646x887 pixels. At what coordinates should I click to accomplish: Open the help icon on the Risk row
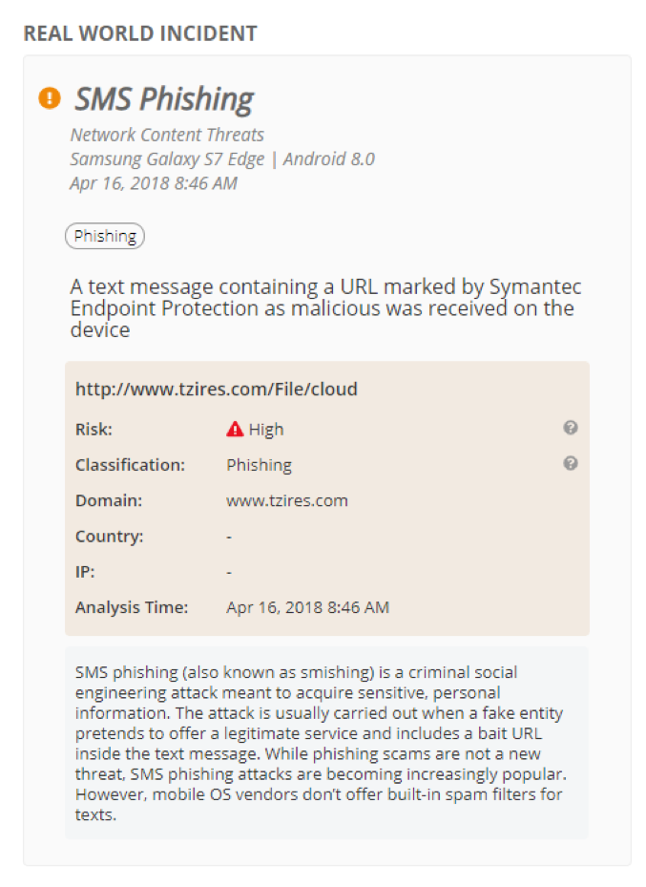(571, 428)
